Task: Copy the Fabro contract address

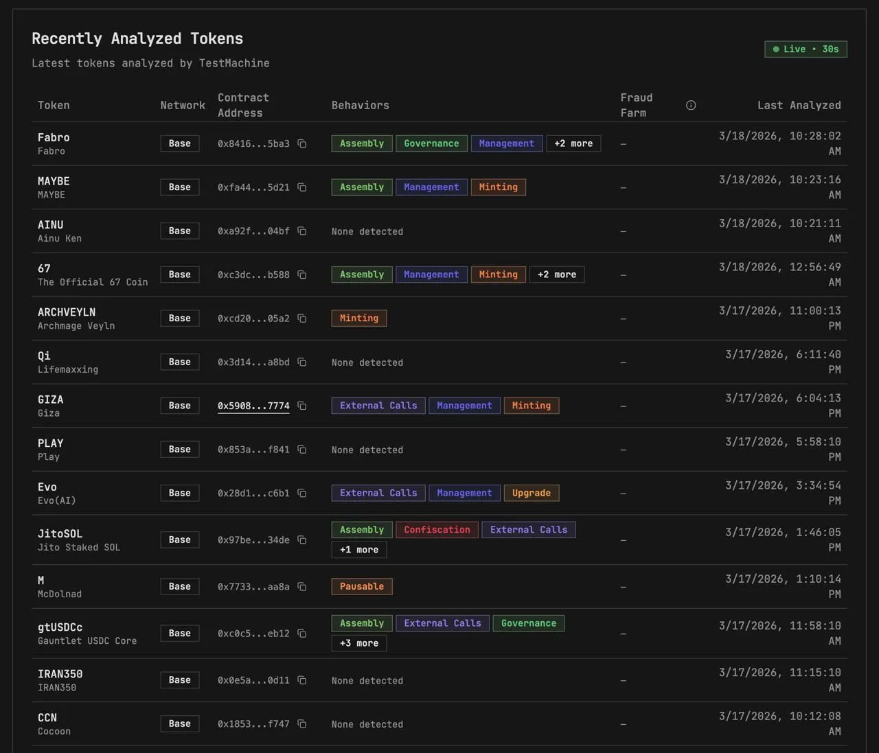Action: [x=302, y=143]
